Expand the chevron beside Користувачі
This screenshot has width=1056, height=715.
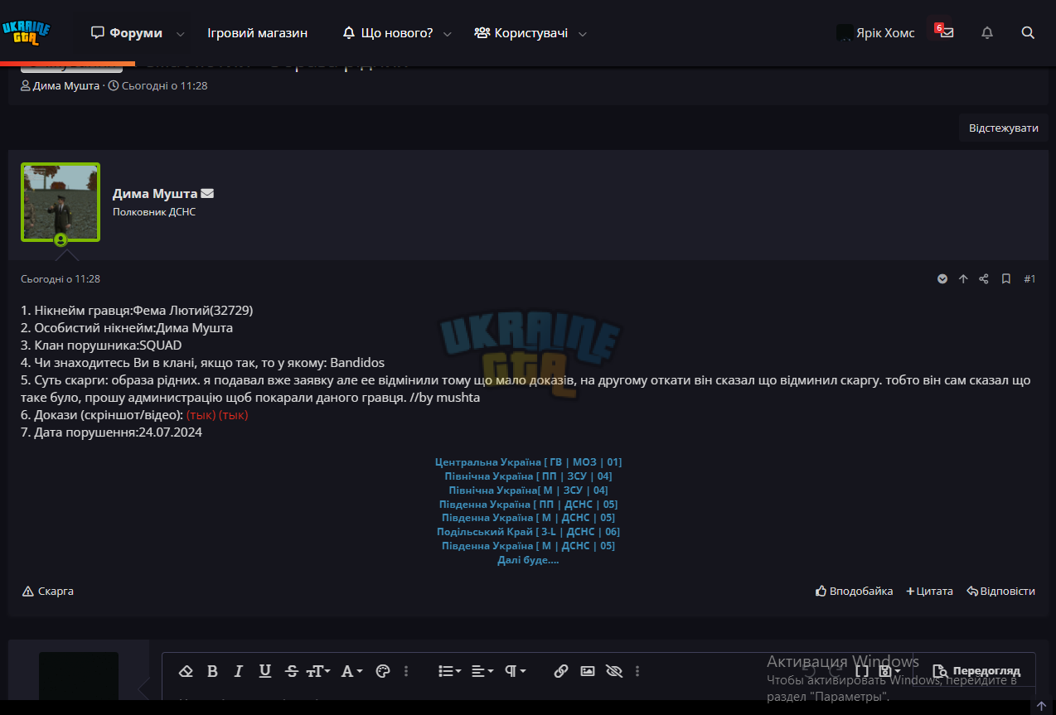(583, 34)
